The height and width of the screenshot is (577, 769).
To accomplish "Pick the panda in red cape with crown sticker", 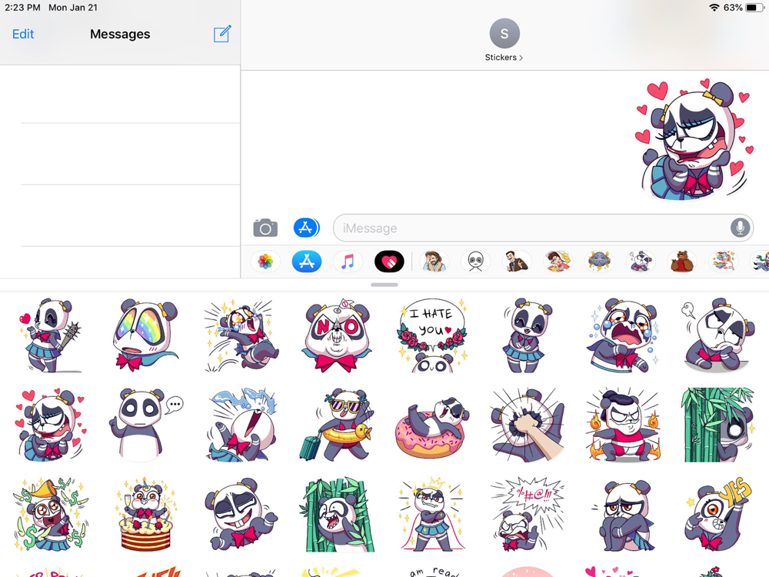I will (431, 515).
